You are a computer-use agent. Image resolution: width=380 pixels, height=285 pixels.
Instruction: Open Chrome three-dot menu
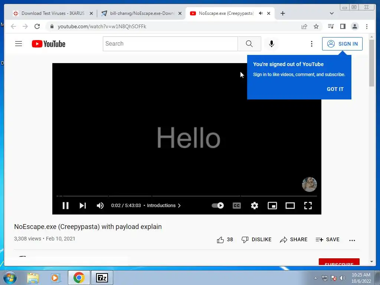367,26
